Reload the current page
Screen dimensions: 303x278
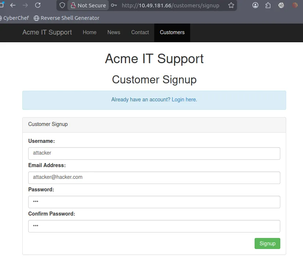pos(37,6)
